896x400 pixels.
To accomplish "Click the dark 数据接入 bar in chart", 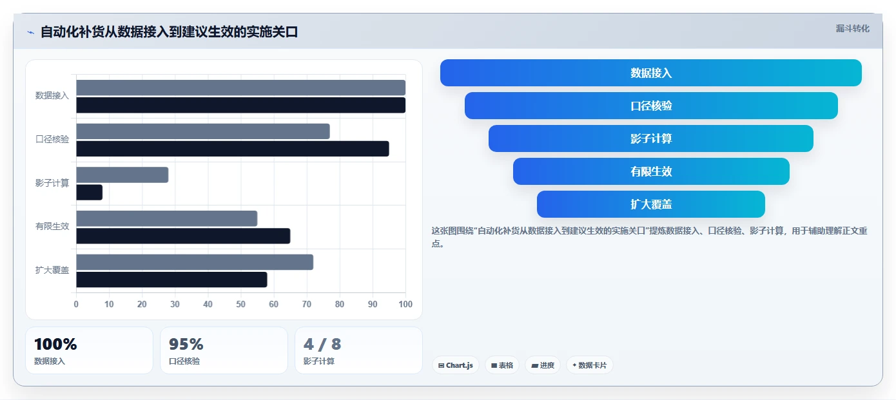I will [241, 105].
